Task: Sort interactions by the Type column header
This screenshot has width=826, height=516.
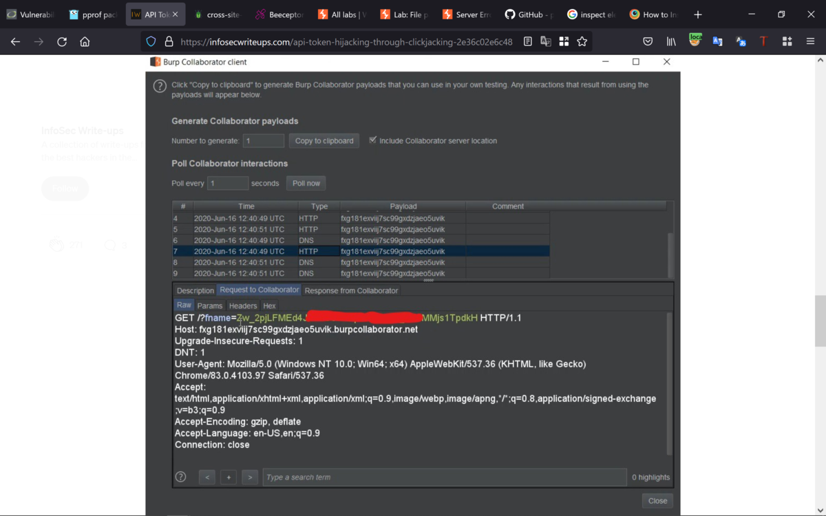Action: pos(319,206)
